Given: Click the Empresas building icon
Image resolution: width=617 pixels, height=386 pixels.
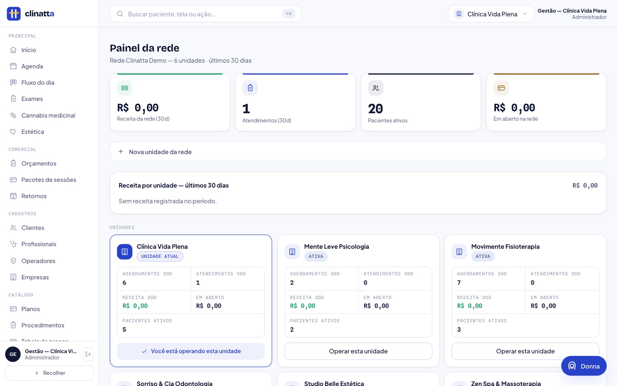Looking at the screenshot, I should click(13, 277).
